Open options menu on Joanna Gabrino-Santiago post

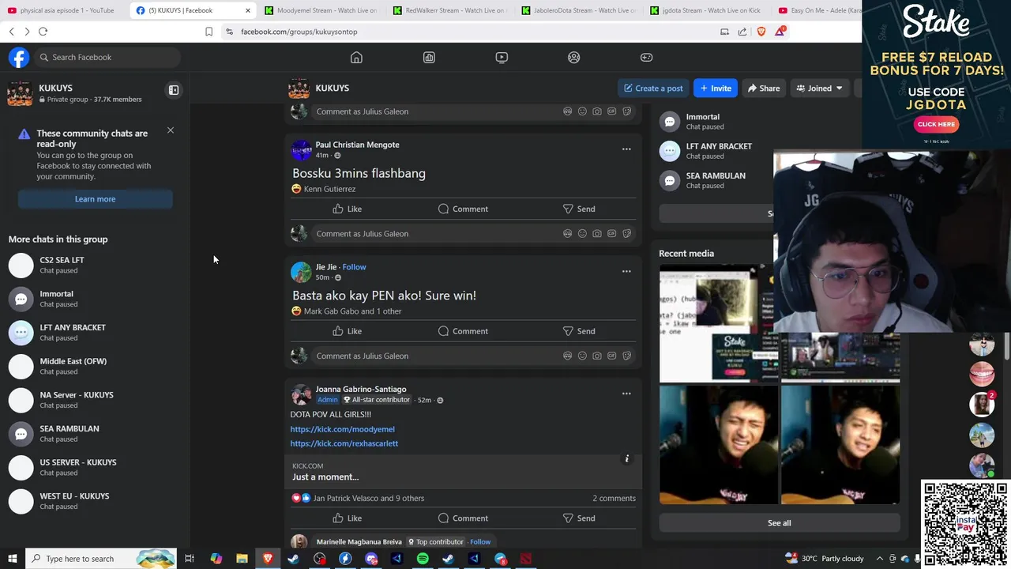626,394
